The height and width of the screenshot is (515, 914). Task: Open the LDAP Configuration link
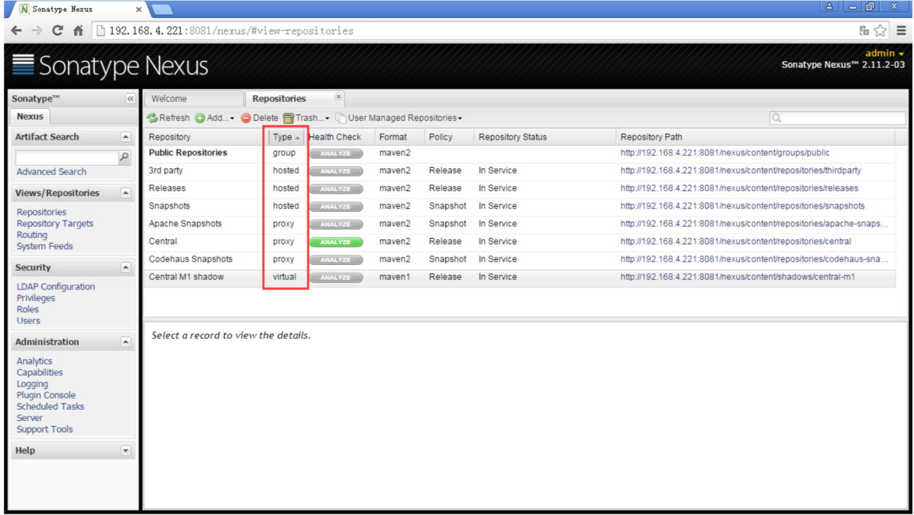tap(56, 287)
